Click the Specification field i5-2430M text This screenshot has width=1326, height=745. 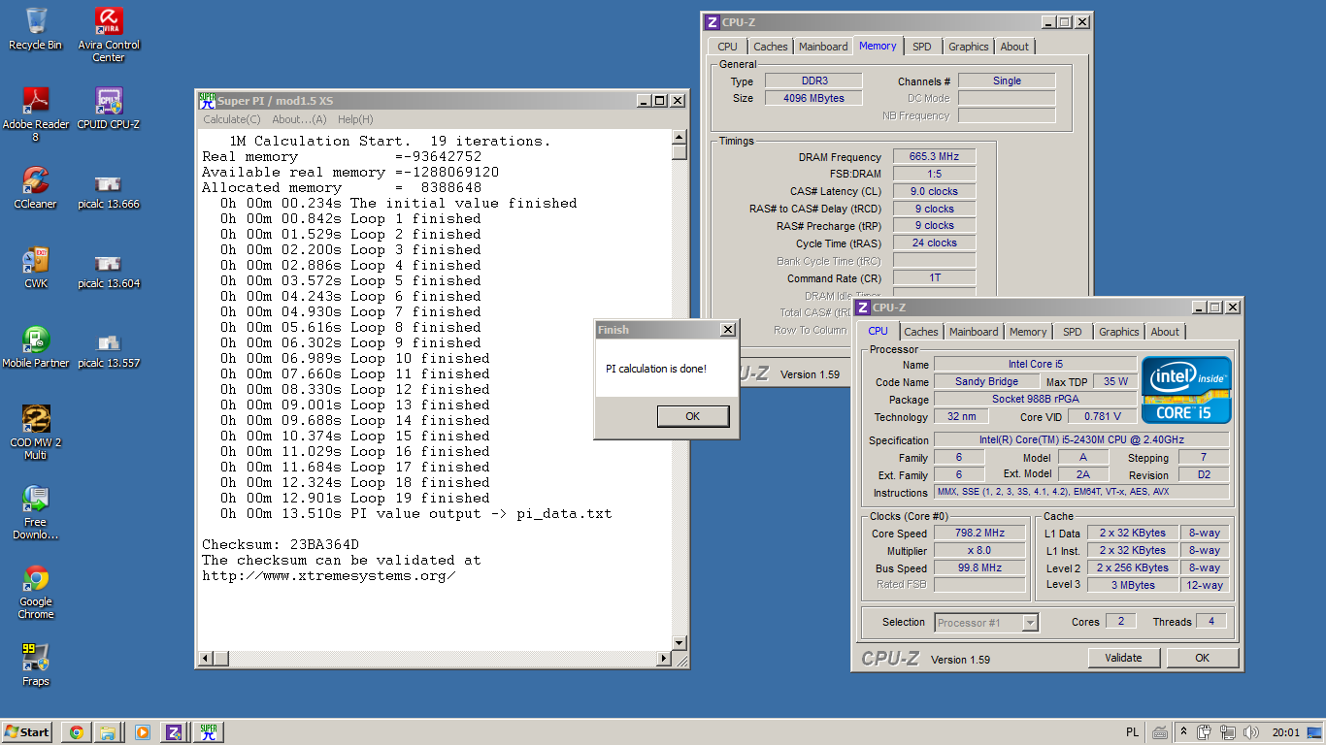1081,440
